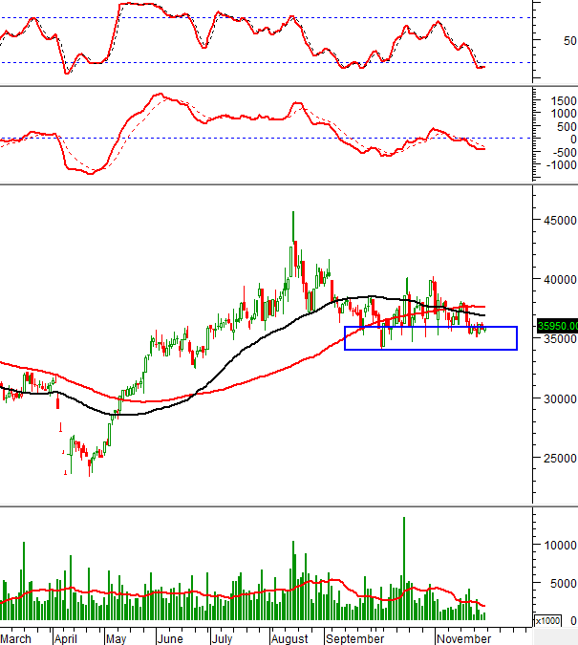Viewport: 578px width, 645px height.
Task: Click the 1500 label on momentum indicator axis
Action: pyautogui.click(x=564, y=99)
